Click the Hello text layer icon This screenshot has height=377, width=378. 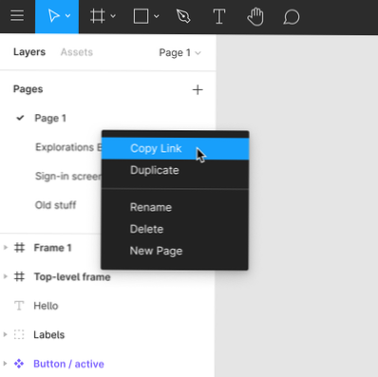[19, 306]
